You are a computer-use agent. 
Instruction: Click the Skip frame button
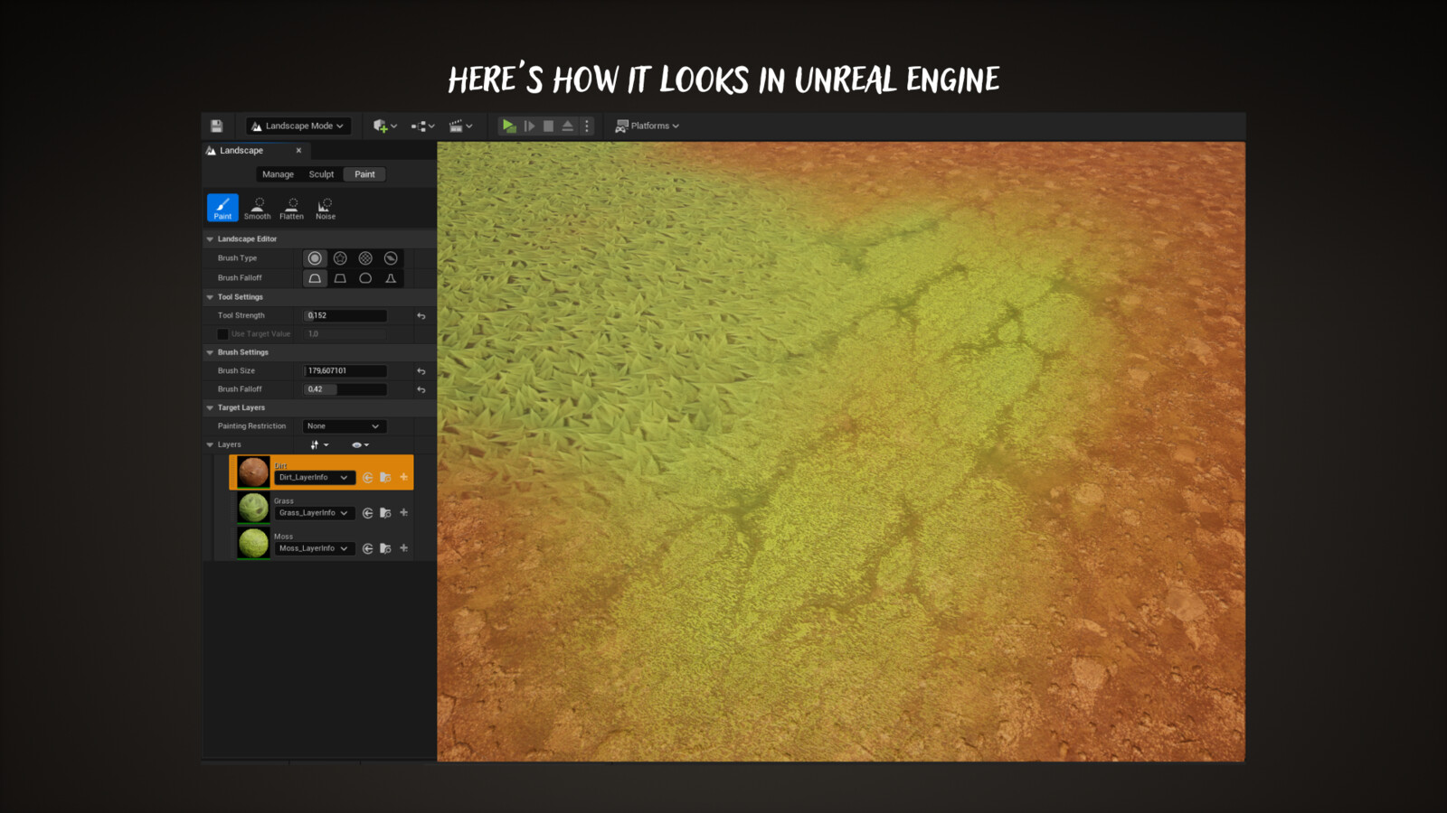tap(529, 126)
